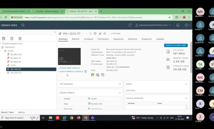Open the feedback smiley icon
Image resolution: width=214 pixels, height=129 pixels.
click(178, 25)
